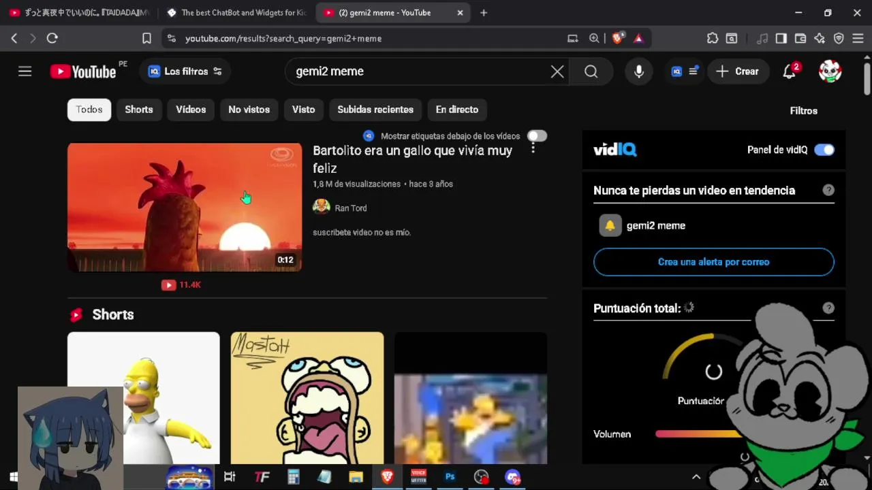The height and width of the screenshot is (490, 872).
Task: Select the Todos filter chip
Action: click(89, 110)
